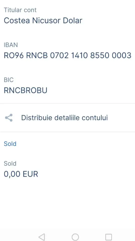
Task: Tap the Android back triangle icon
Action: [x=42, y=237]
